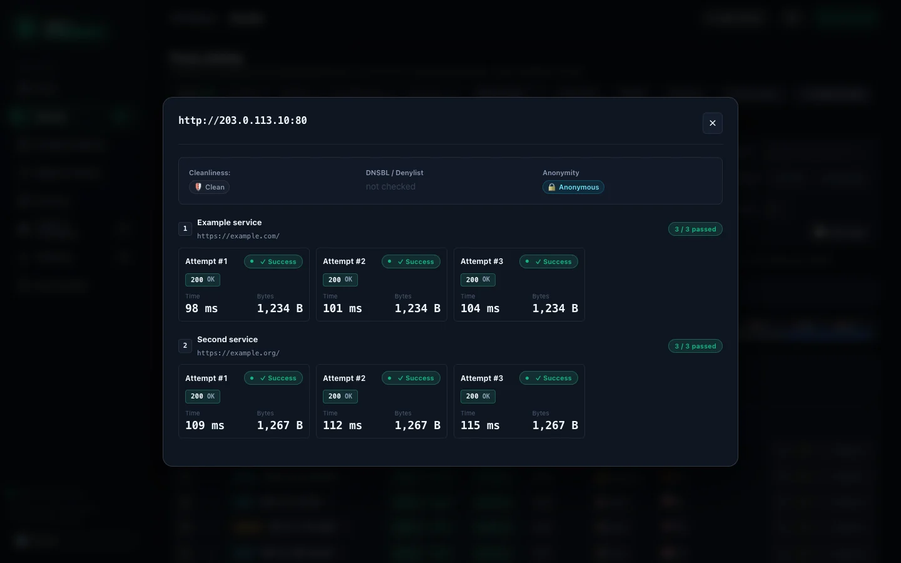901x563 pixels.
Task: Click the lock icon in the Anonymous badge
Action: pyautogui.click(x=552, y=187)
